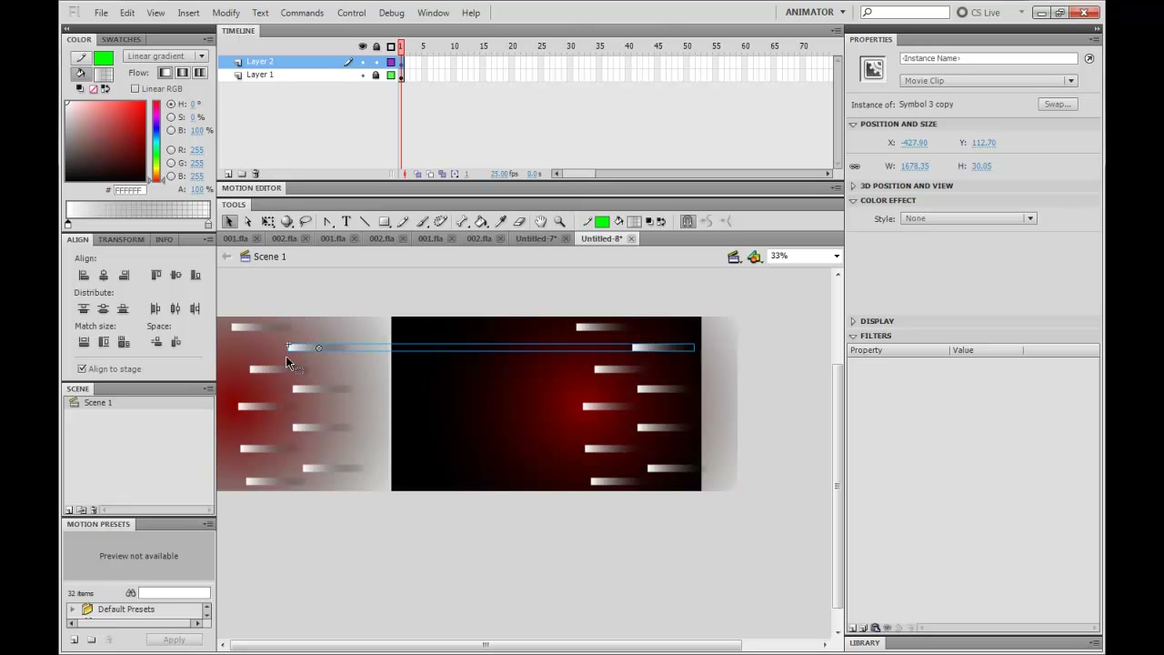
Task: Select the Bone tool
Action: [462, 221]
